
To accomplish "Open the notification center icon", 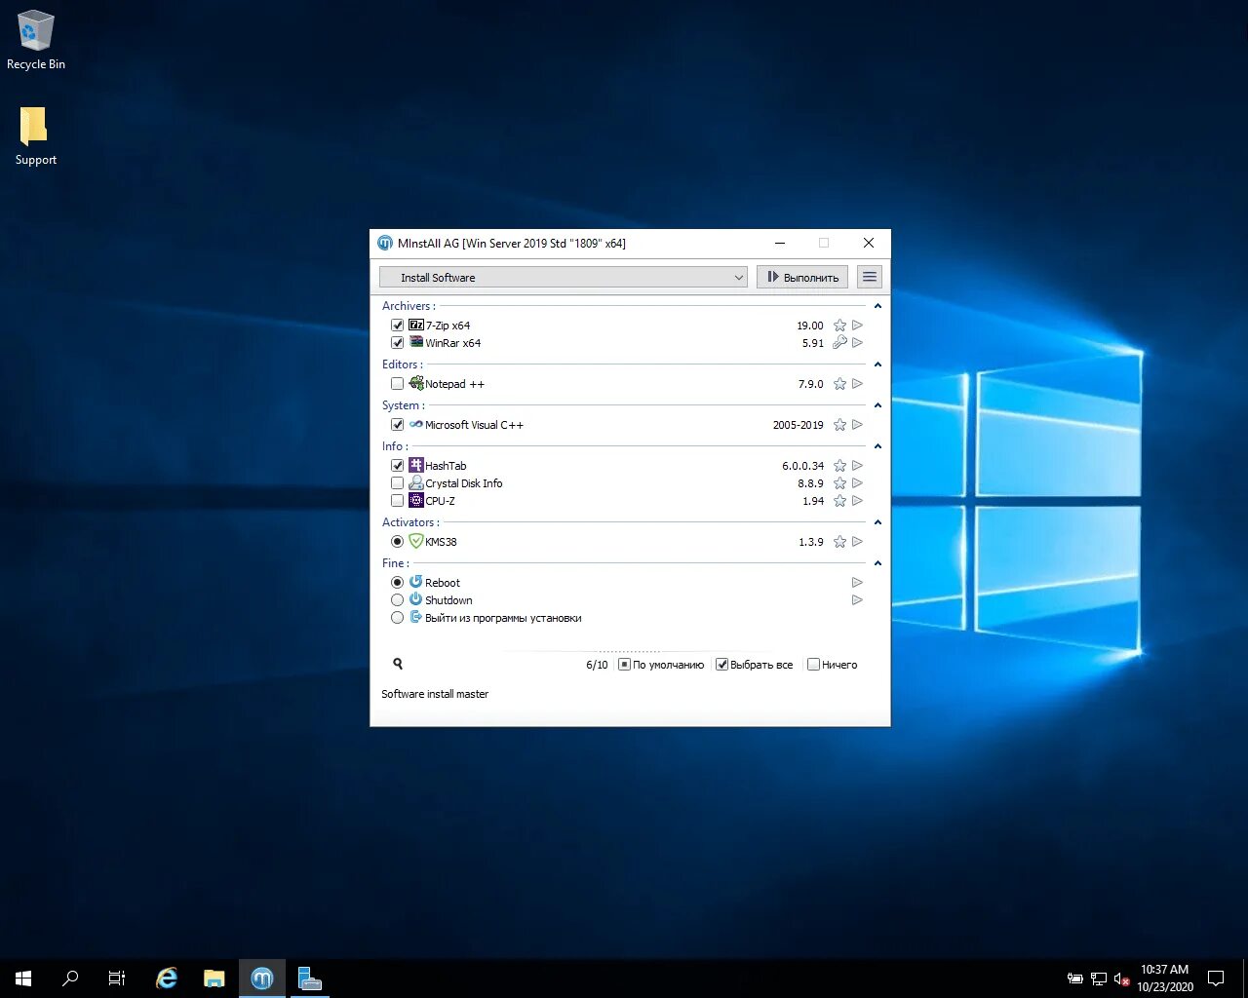I will [x=1216, y=979].
